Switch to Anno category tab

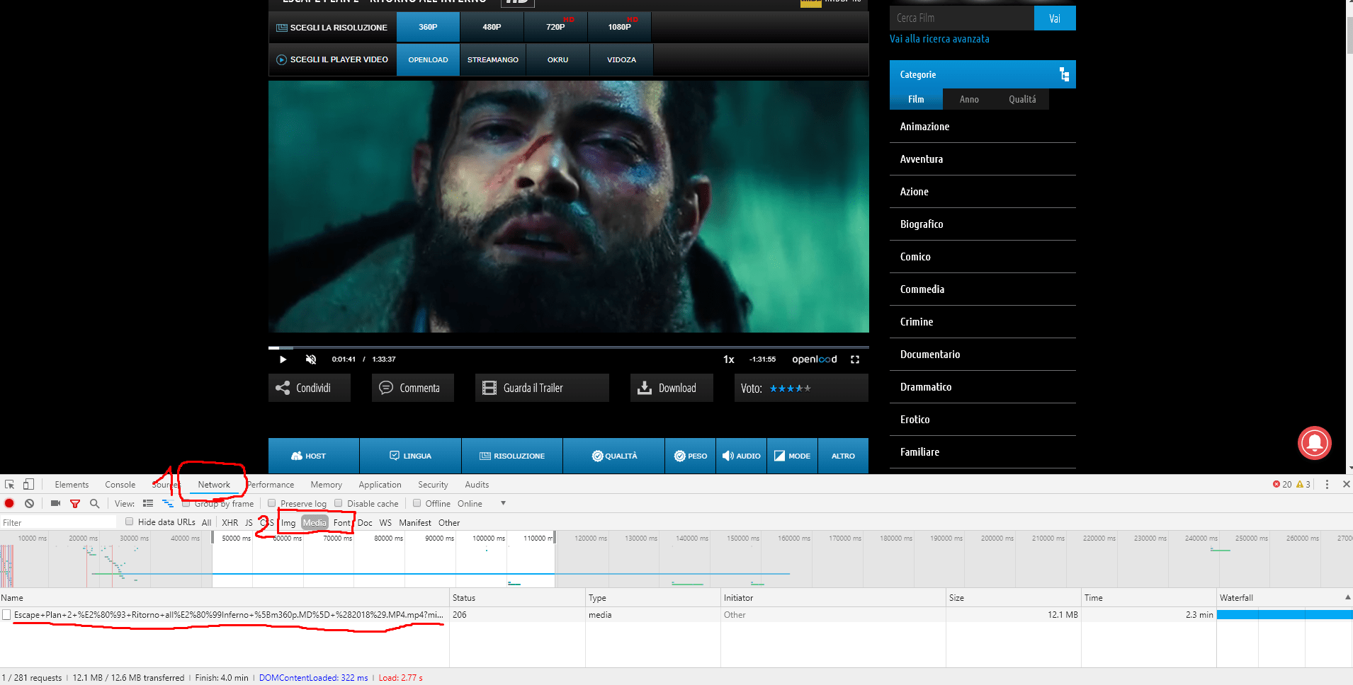pos(969,99)
